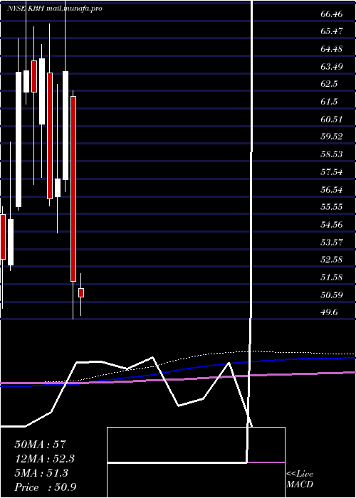Click the 49.6 price axis label
The width and height of the screenshot is (356, 498).
329,312
